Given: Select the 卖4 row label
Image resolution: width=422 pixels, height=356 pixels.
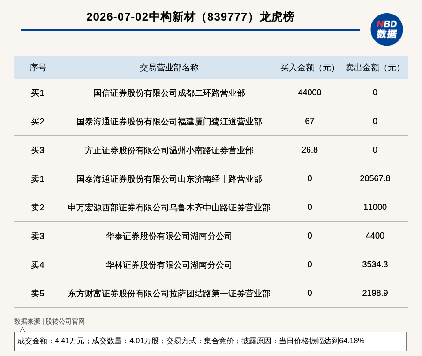Looking at the screenshot, I should pos(38,264).
